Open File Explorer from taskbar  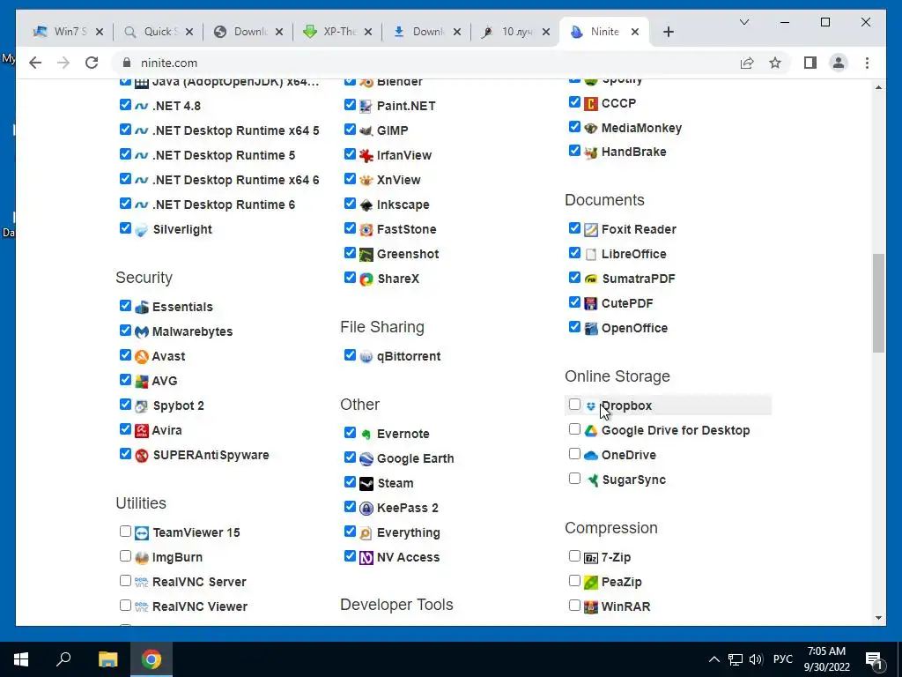107,659
